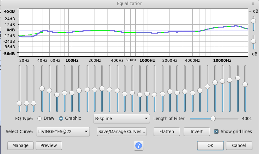Click the Save/Manage Curves button

click(122, 132)
